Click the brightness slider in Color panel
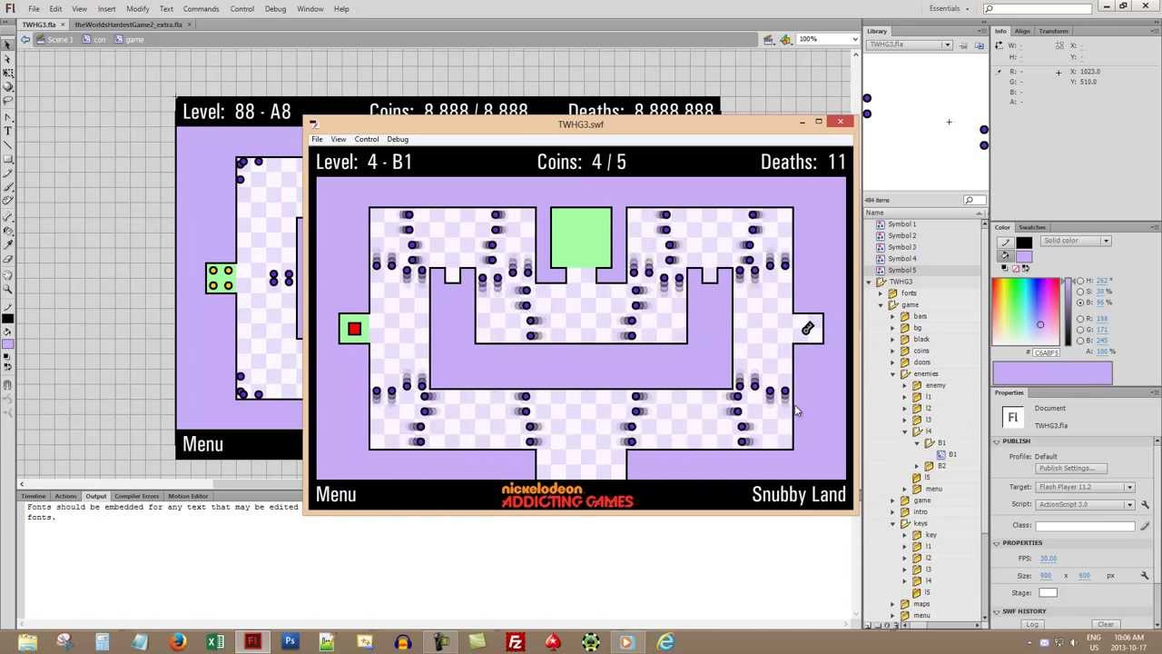 click(1069, 312)
